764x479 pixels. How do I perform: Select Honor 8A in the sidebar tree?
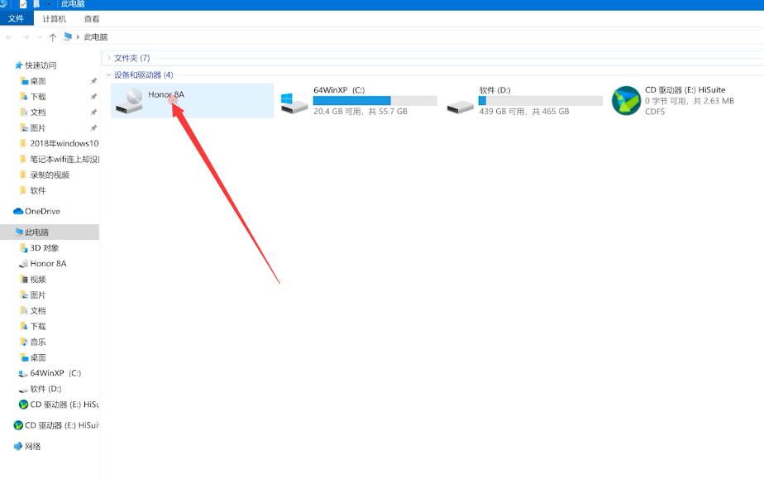click(42, 264)
